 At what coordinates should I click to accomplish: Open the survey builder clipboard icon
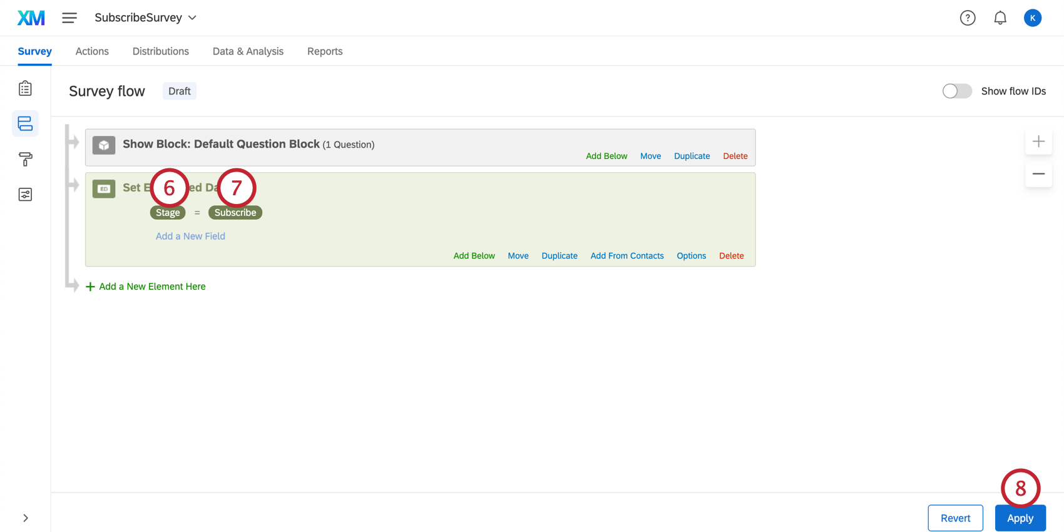click(25, 88)
